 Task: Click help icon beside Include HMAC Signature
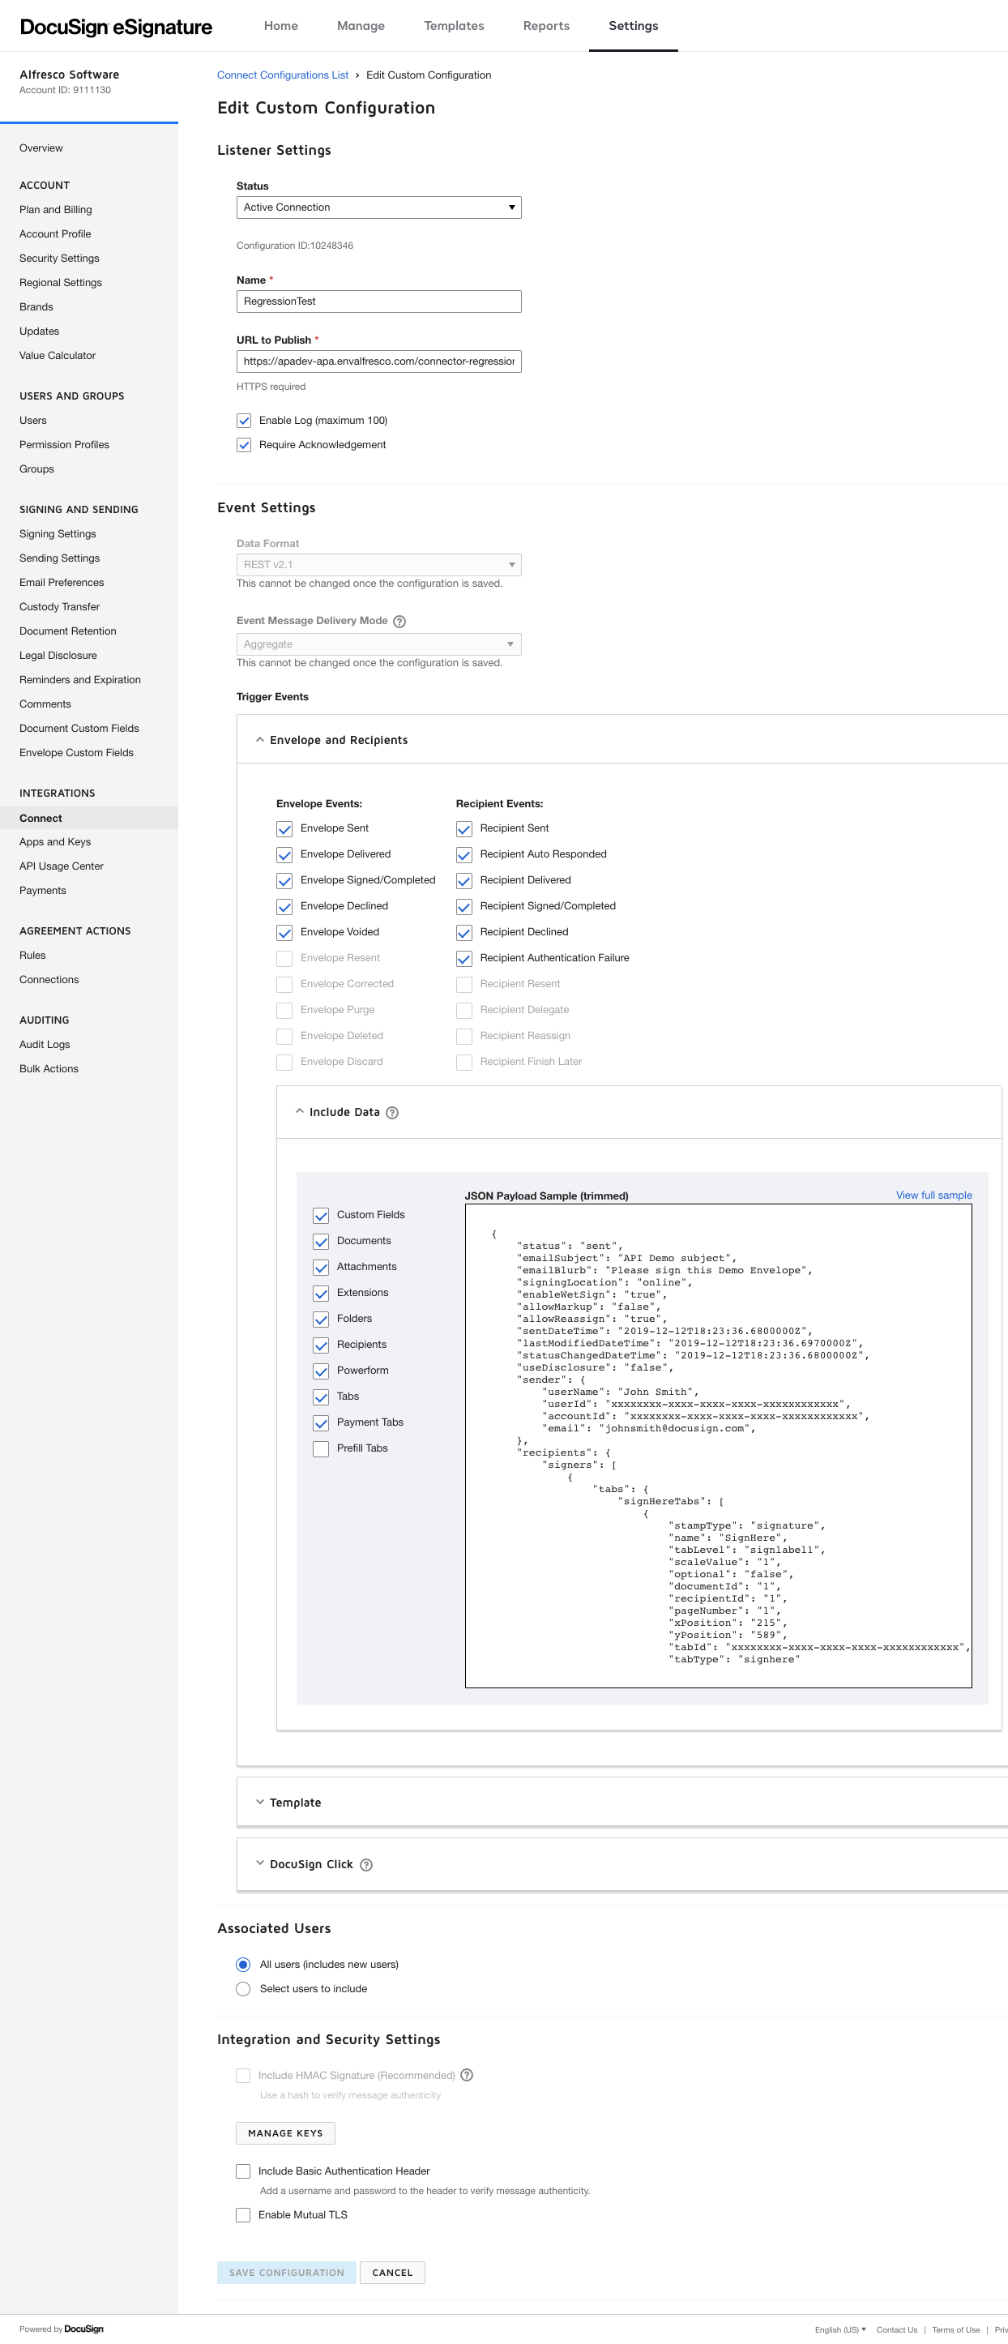tap(467, 2075)
